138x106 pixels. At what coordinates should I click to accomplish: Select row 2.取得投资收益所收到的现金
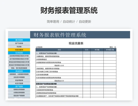[76, 93]
